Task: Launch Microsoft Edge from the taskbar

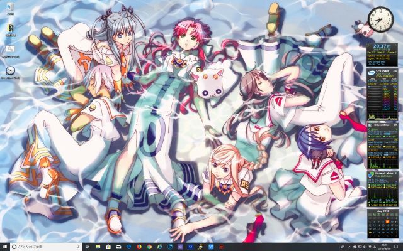Action: [x=128, y=247]
